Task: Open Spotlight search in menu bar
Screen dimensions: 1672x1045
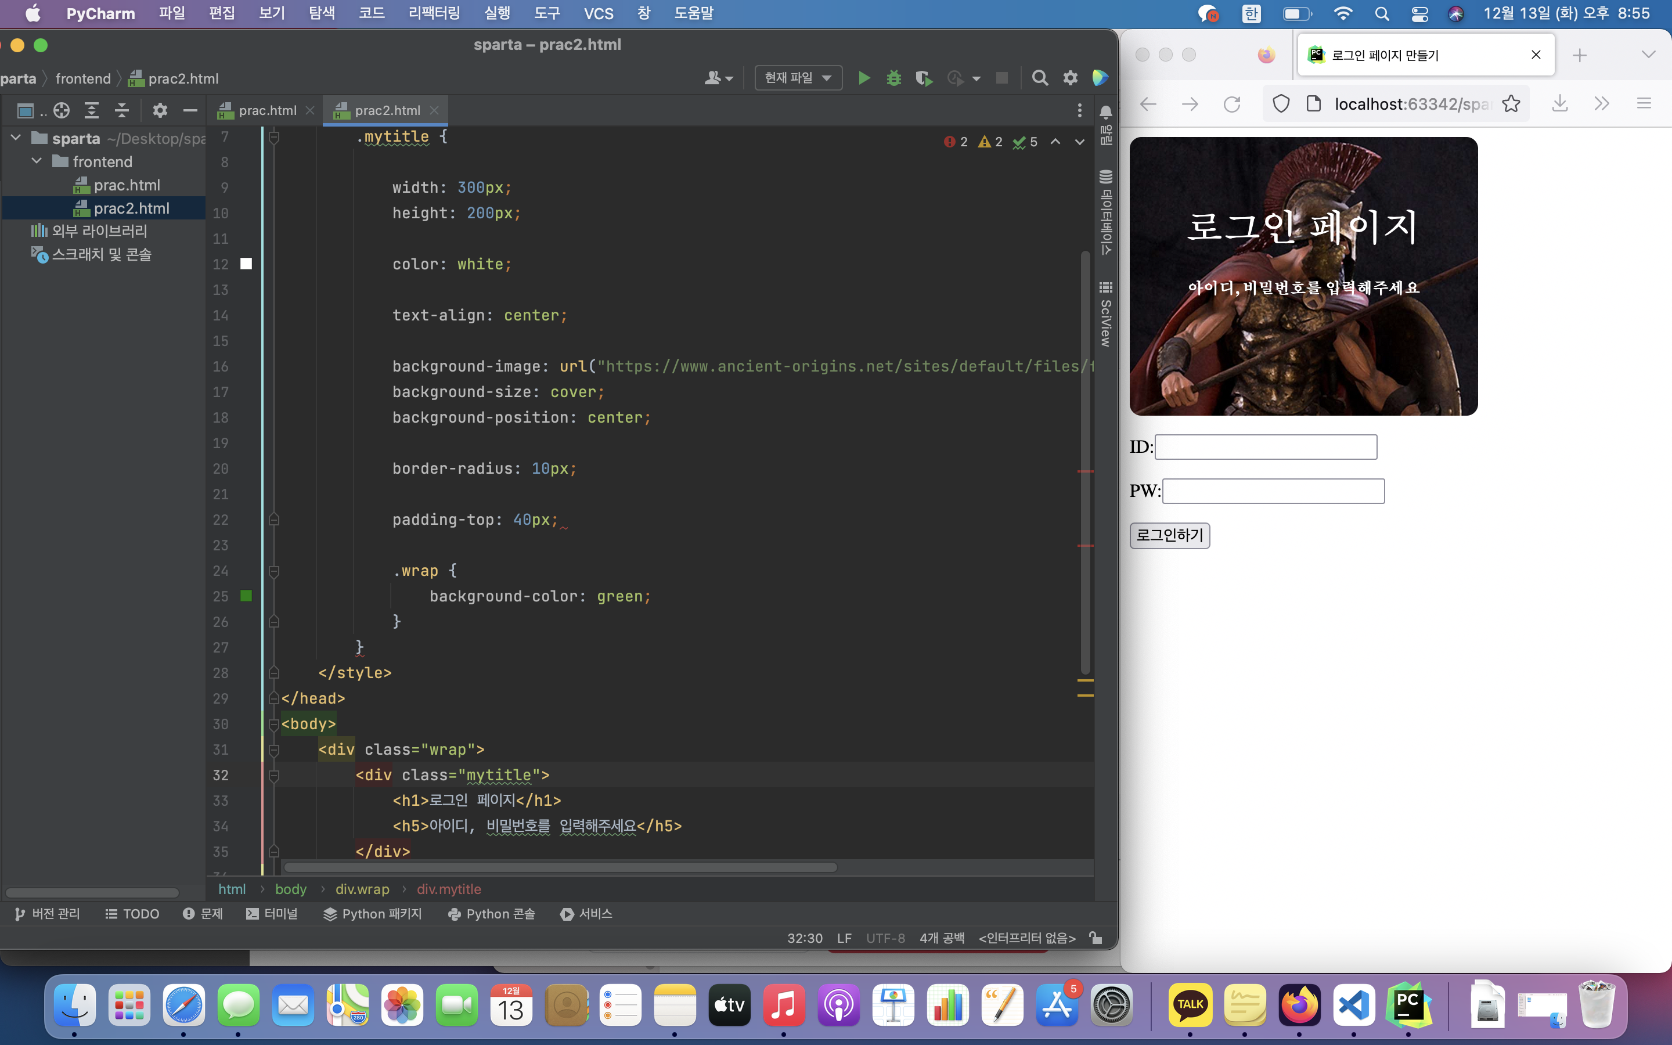Action: point(1382,14)
